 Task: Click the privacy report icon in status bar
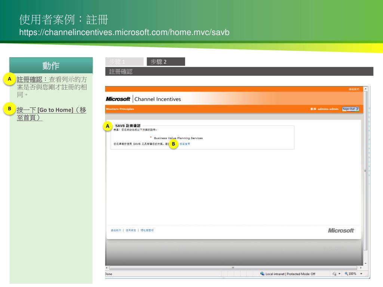(x=334, y=274)
